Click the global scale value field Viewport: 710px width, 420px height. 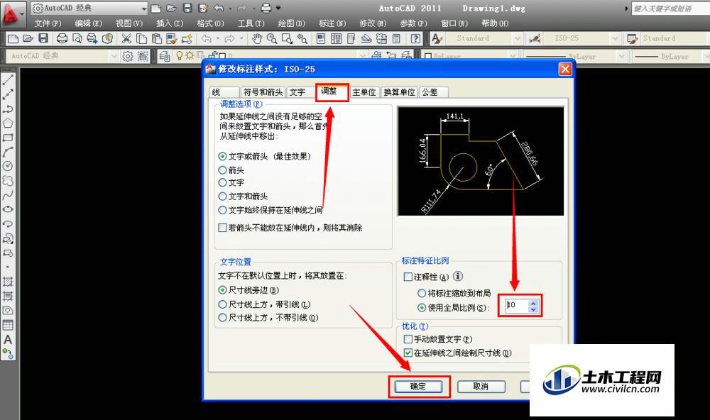click(x=516, y=306)
